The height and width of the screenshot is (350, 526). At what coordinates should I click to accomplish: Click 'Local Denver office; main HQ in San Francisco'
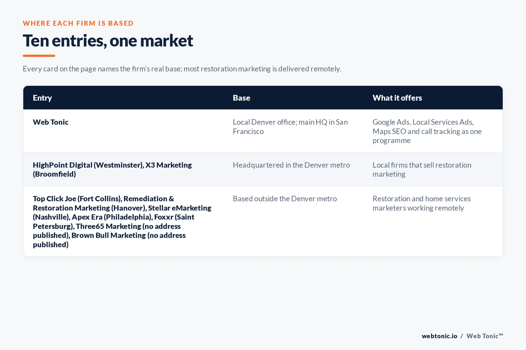[290, 127]
